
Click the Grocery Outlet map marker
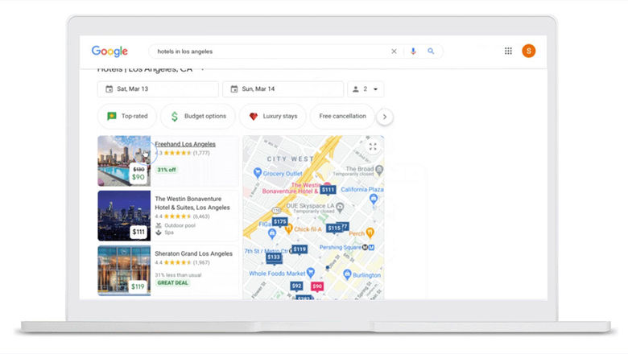point(258,173)
